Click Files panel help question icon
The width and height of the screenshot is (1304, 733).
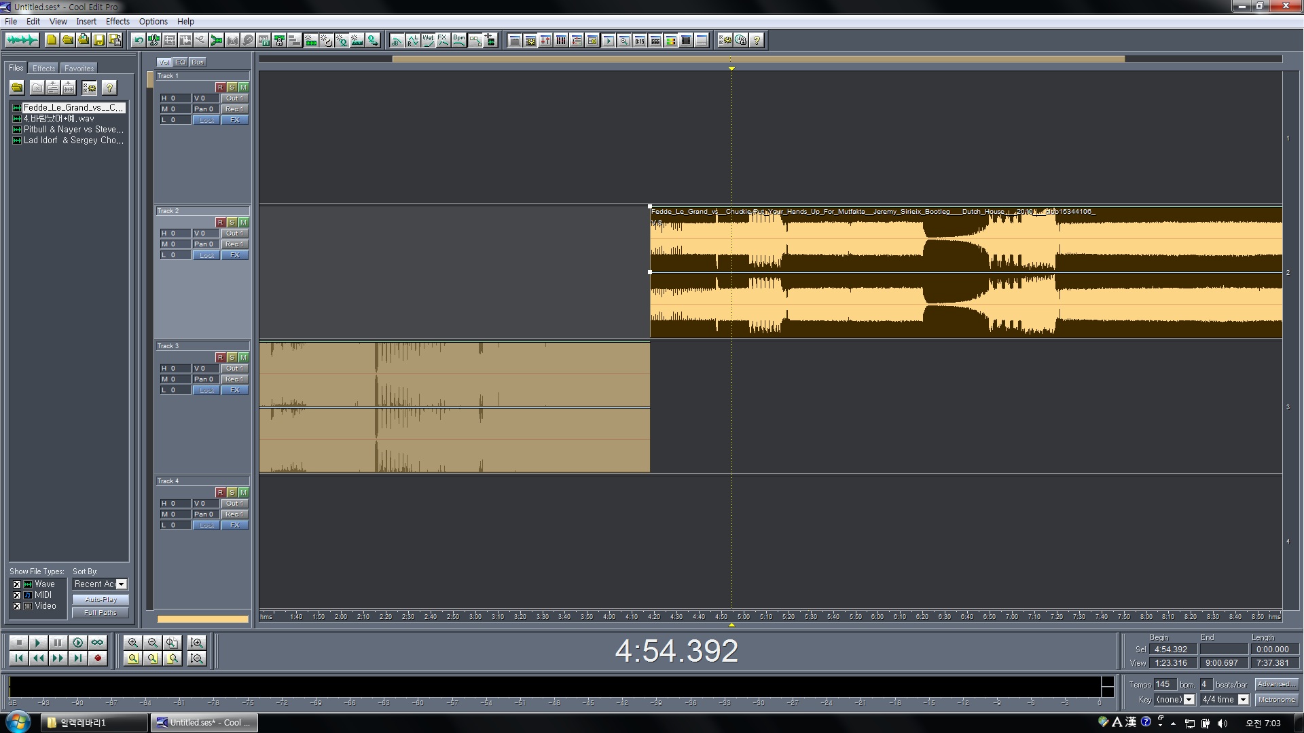109,88
